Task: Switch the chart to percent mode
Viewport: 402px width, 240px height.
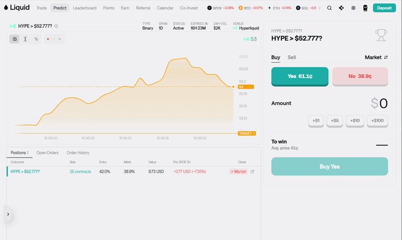Action: [x=36, y=39]
